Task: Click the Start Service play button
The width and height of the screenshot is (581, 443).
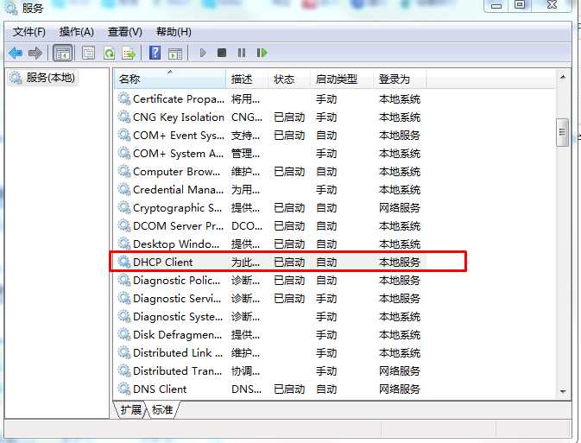Action: click(x=203, y=53)
